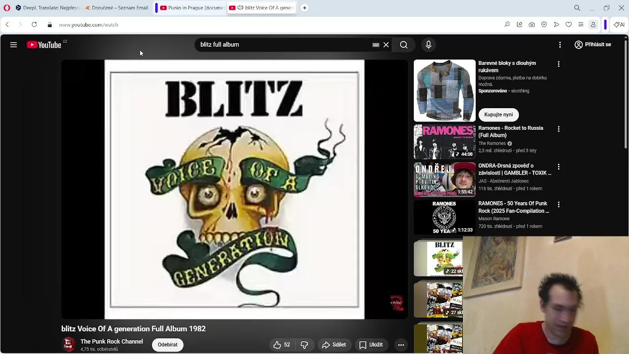Go back with the browser back arrow
This screenshot has width=629, height=354.
(7, 25)
